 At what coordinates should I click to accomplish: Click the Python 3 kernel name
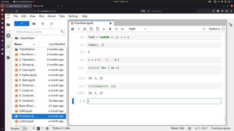click(x=215, y=29)
